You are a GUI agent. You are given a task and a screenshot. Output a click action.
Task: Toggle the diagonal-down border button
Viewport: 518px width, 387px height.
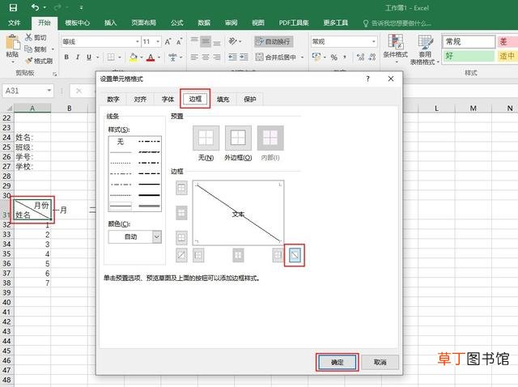point(295,255)
